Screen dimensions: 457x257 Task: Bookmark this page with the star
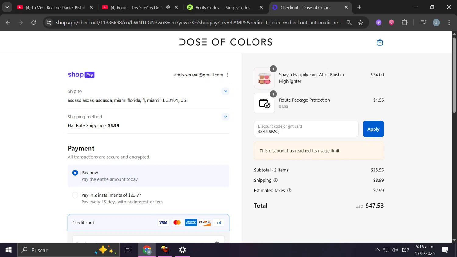pyautogui.click(x=361, y=23)
